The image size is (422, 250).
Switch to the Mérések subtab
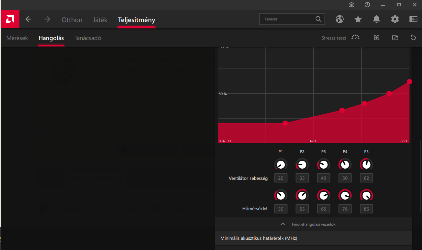[17, 38]
